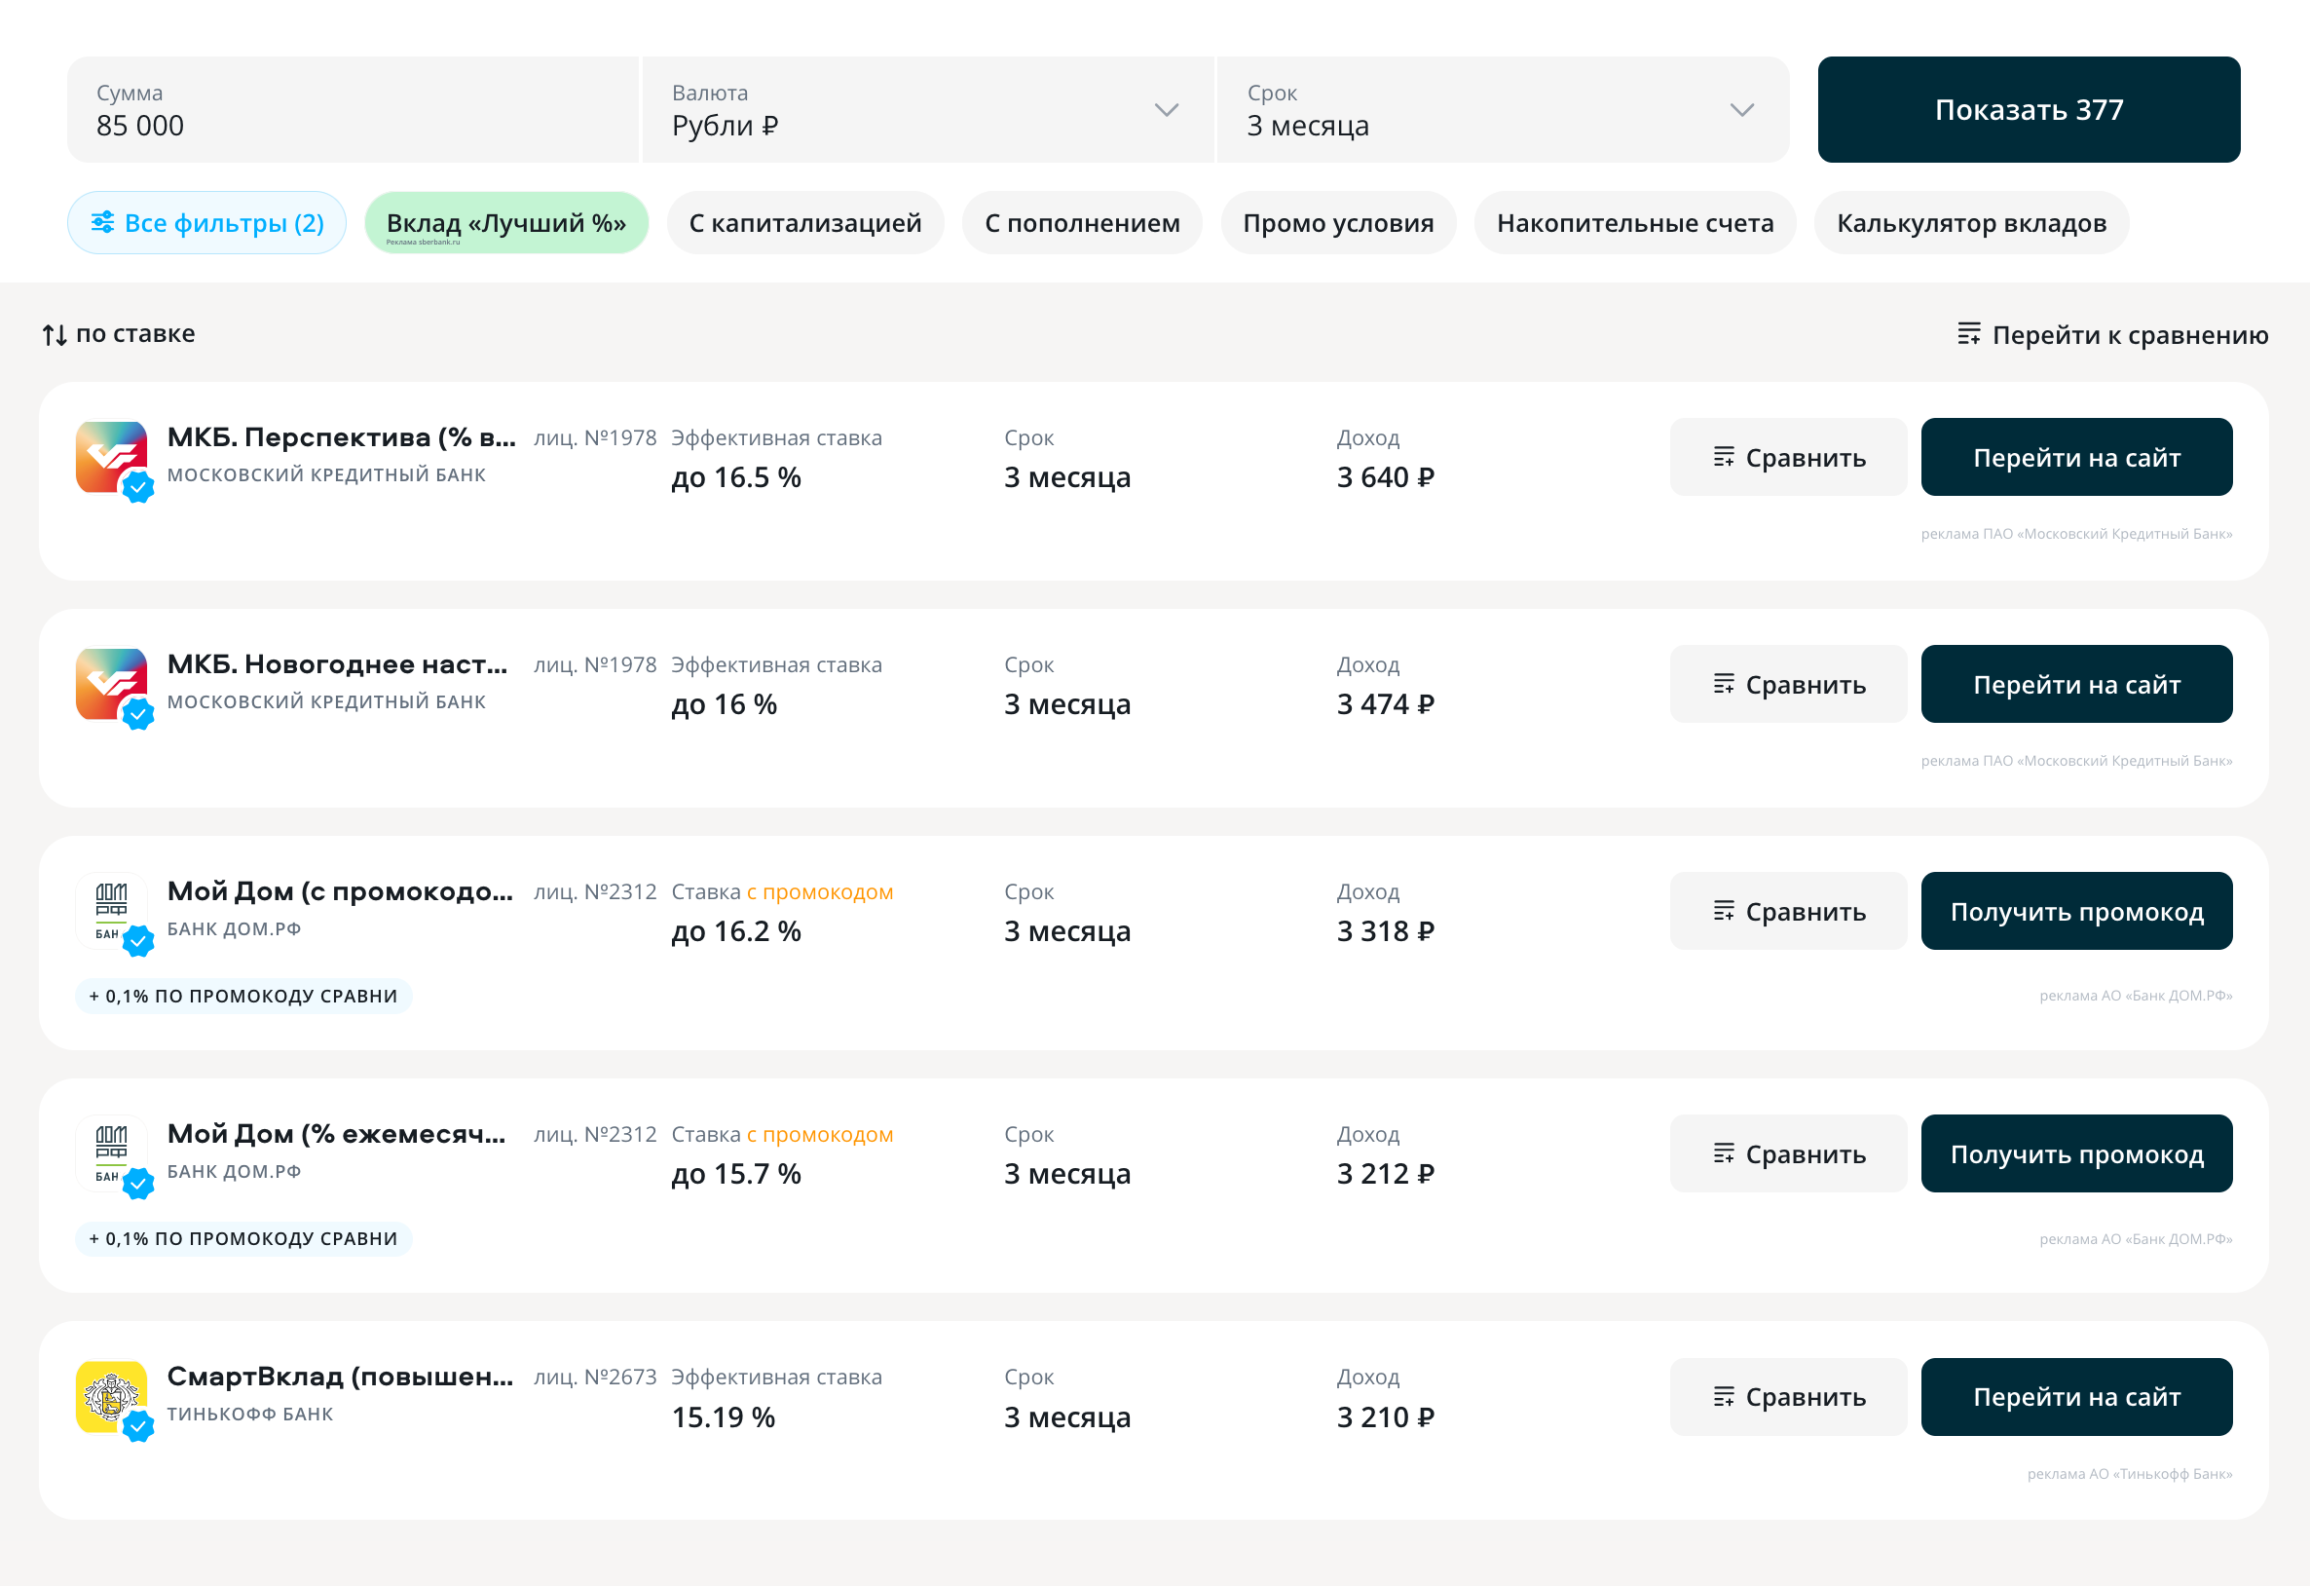Click the +0,1% по промокоду badge on 16.2 % offer

[x=243, y=996]
